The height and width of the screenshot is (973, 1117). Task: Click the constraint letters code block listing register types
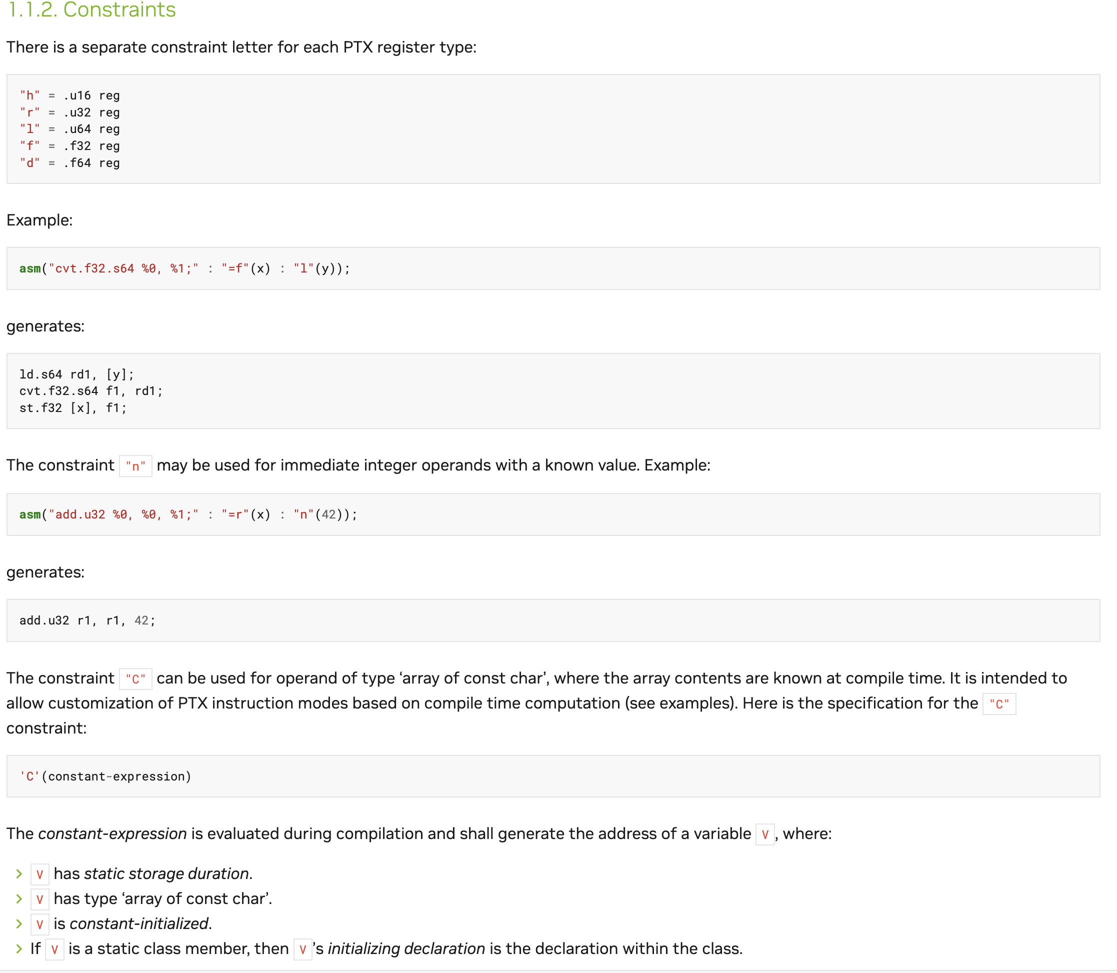553,128
